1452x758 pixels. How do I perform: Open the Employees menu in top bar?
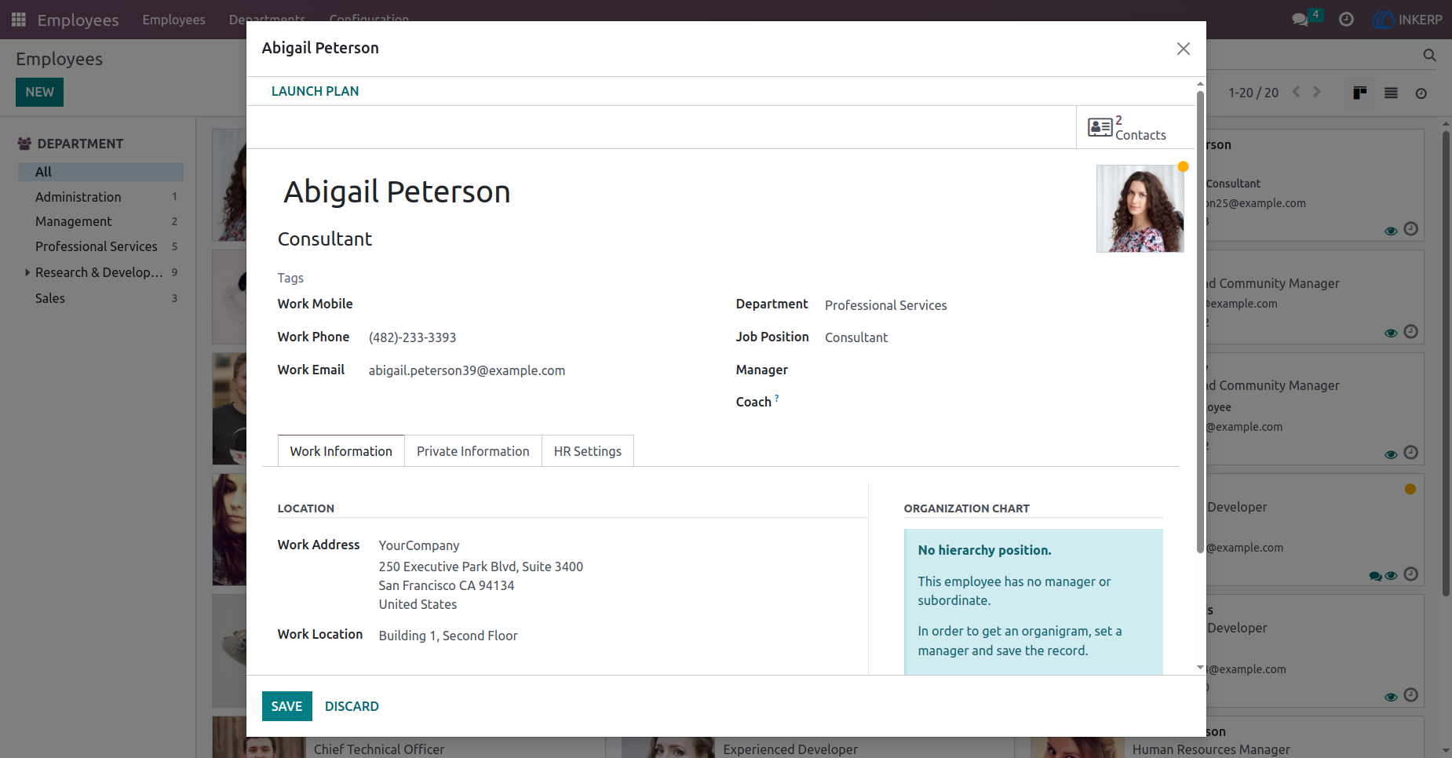click(173, 20)
